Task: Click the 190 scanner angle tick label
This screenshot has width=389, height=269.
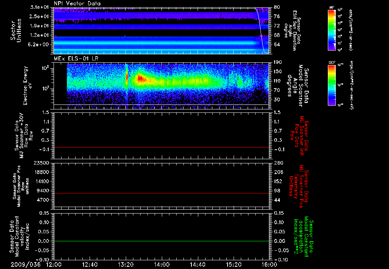Action: (278, 62)
